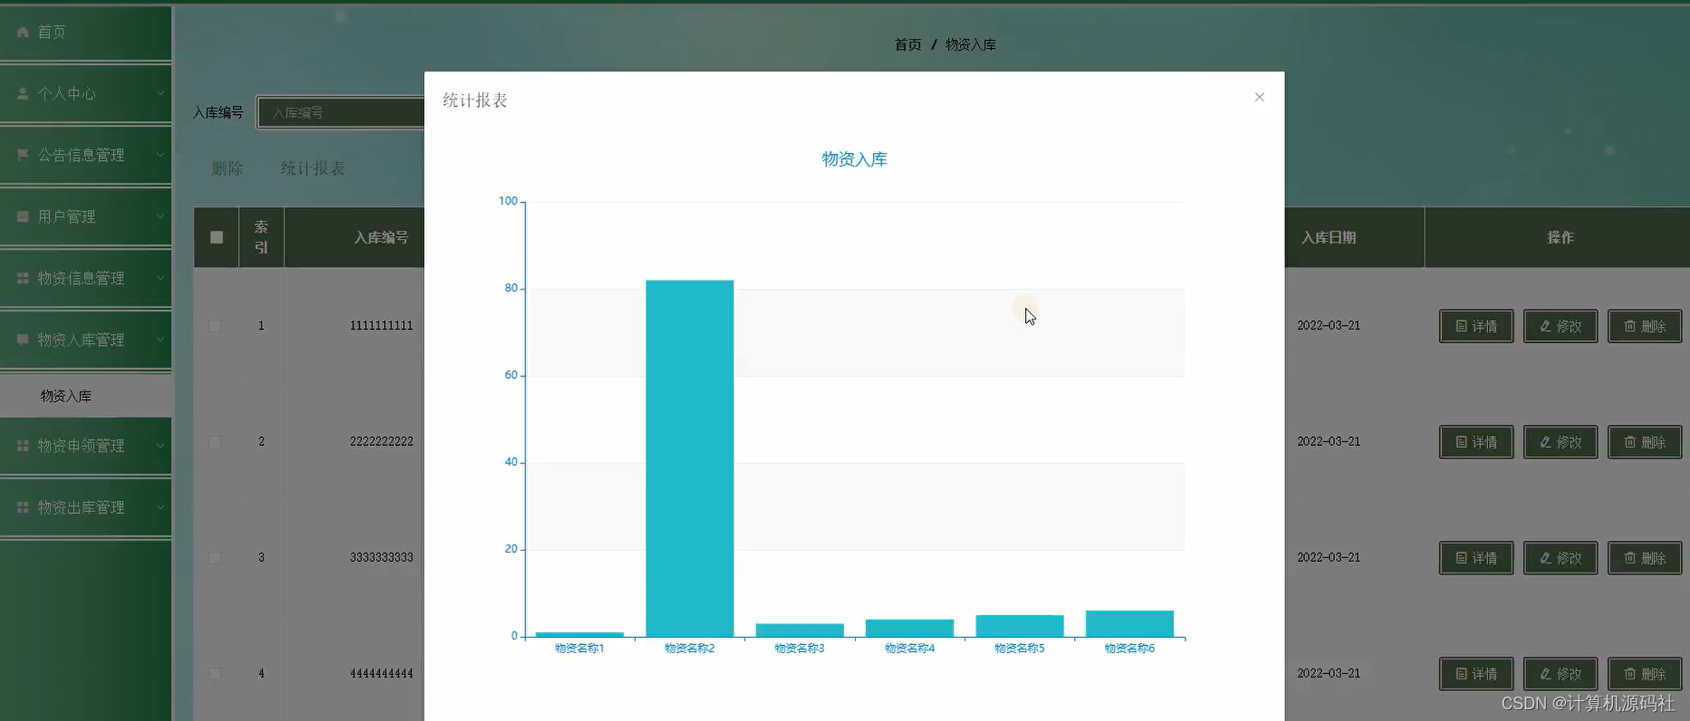Viewport: 1690px width, 721px height.
Task: Click the chart title 物资入库
Action: (x=854, y=159)
